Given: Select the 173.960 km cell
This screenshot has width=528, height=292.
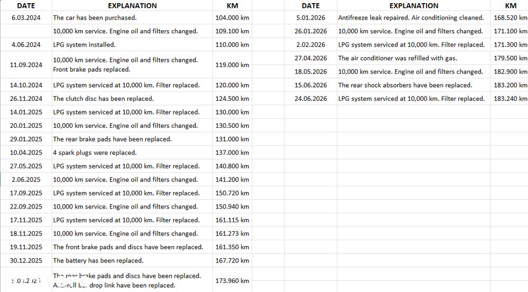Looking at the screenshot, I should point(232,280).
